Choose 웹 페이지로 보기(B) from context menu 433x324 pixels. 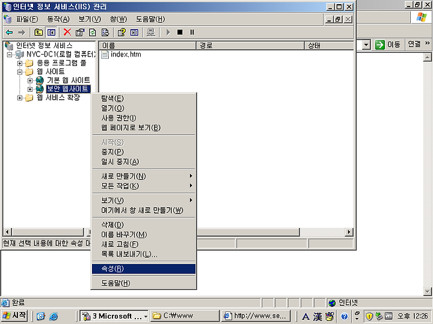144,128
